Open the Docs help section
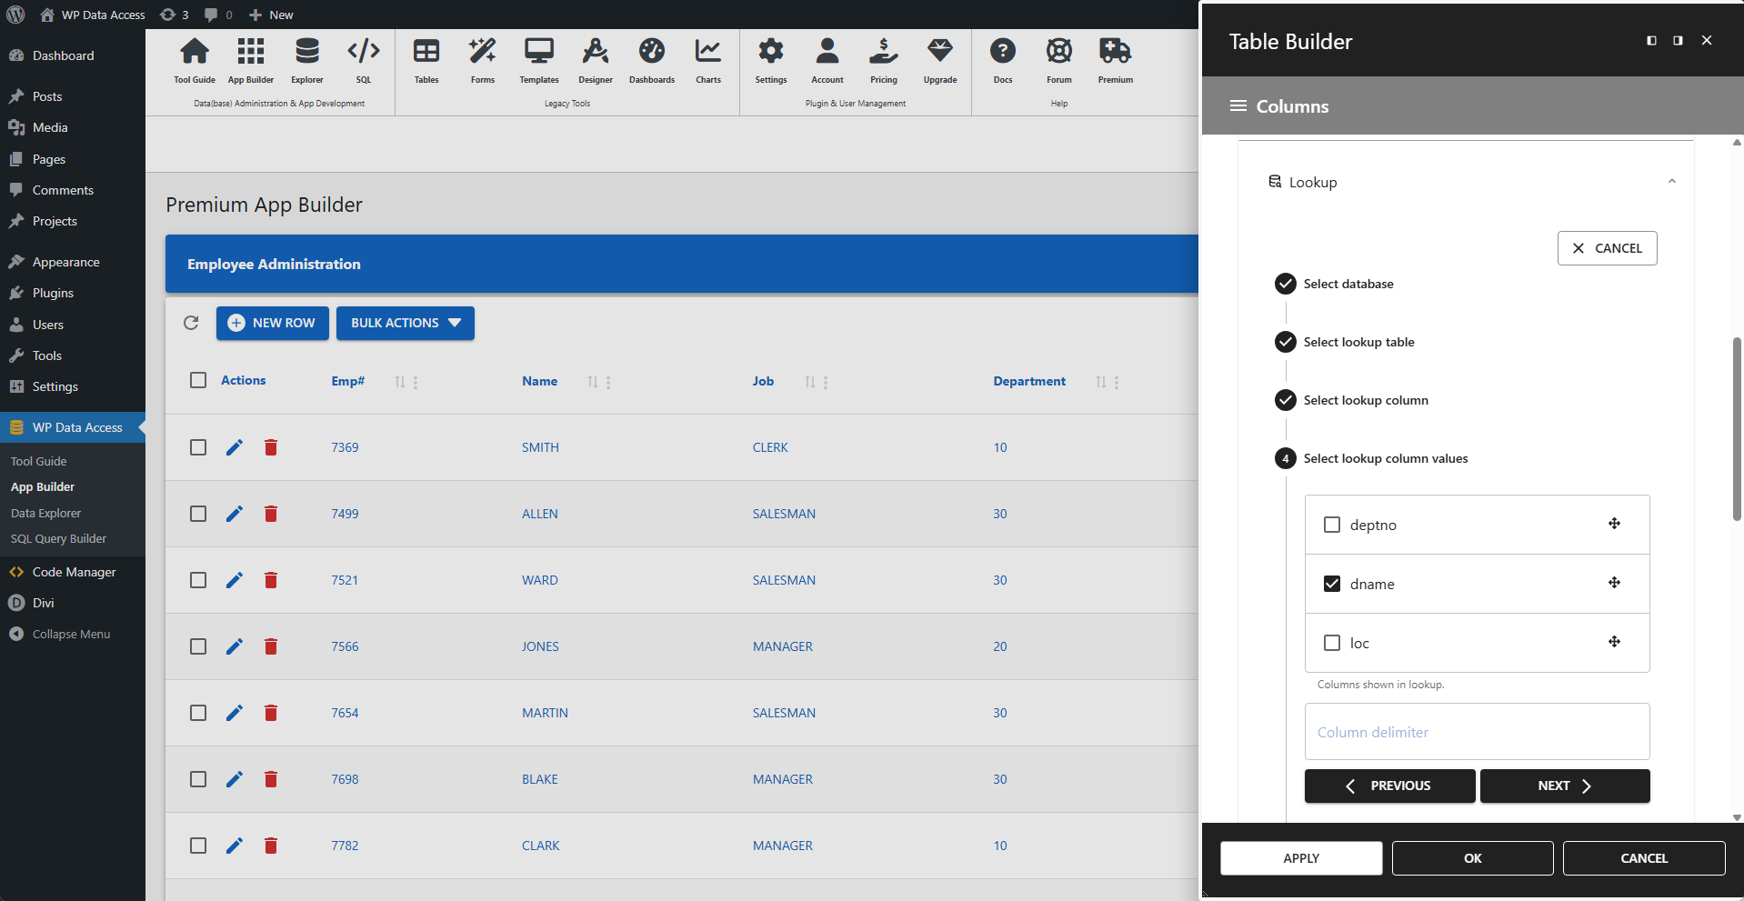 tap(1003, 59)
